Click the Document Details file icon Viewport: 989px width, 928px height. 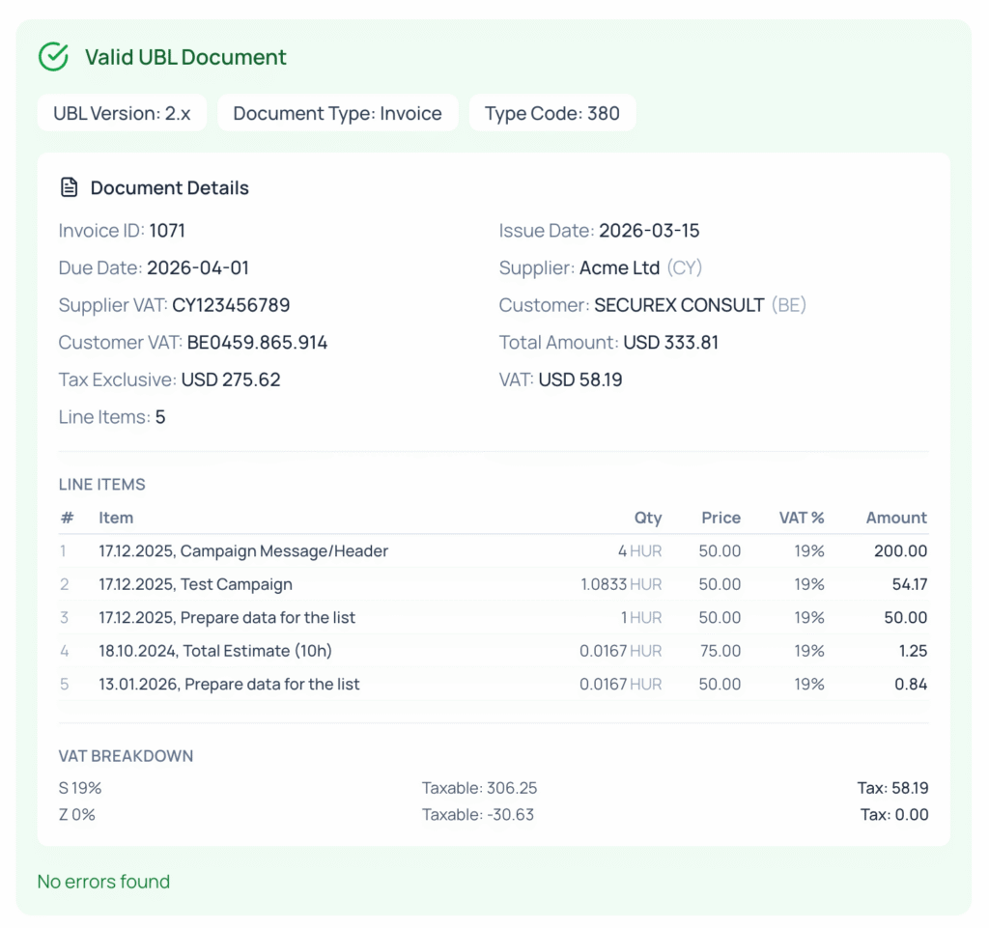69,187
